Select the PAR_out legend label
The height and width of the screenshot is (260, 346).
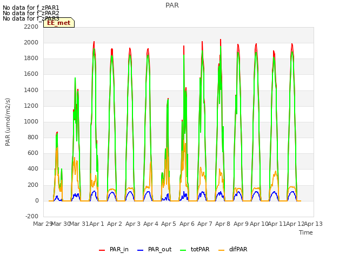tap(160, 249)
